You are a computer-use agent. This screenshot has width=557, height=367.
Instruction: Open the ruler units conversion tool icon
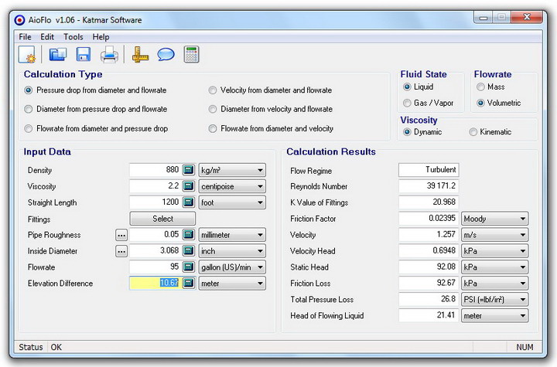pyautogui.click(x=140, y=55)
